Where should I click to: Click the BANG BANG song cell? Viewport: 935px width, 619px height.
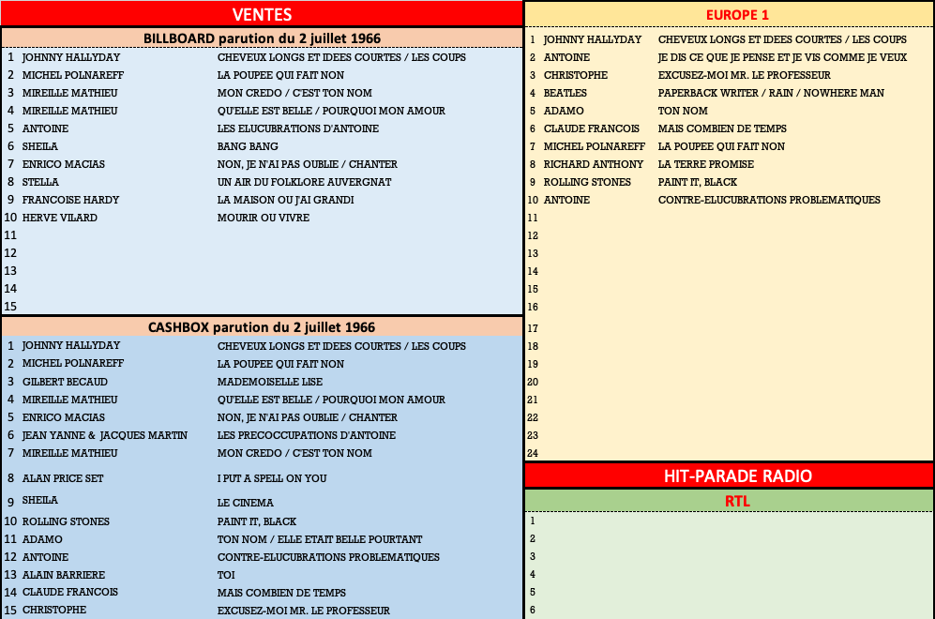tap(248, 146)
